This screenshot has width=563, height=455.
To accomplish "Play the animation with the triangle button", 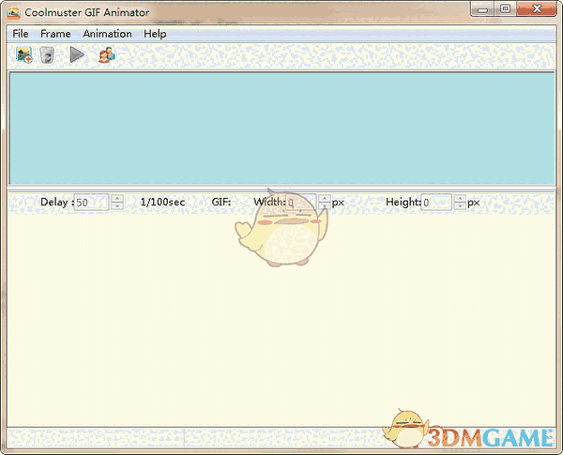I will [77, 54].
